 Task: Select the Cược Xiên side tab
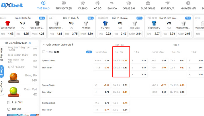point(2,88)
